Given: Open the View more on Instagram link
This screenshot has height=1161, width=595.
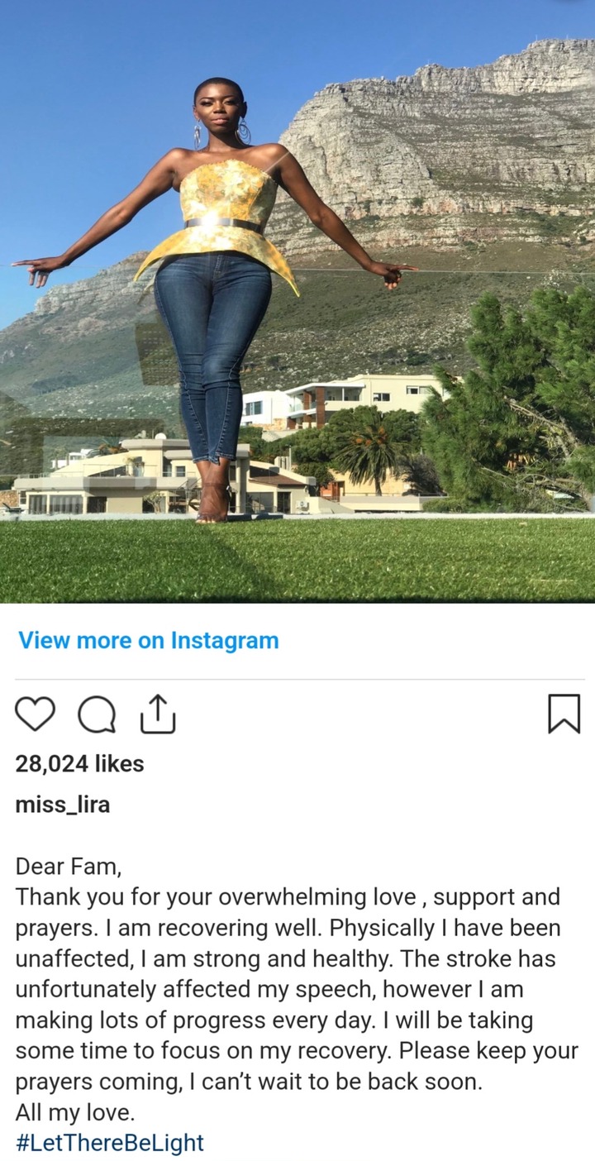Looking at the screenshot, I should (x=149, y=640).
